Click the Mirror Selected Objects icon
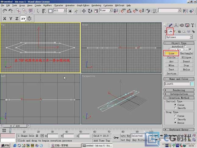Screen dimensions: 197x148 point(185,11)
